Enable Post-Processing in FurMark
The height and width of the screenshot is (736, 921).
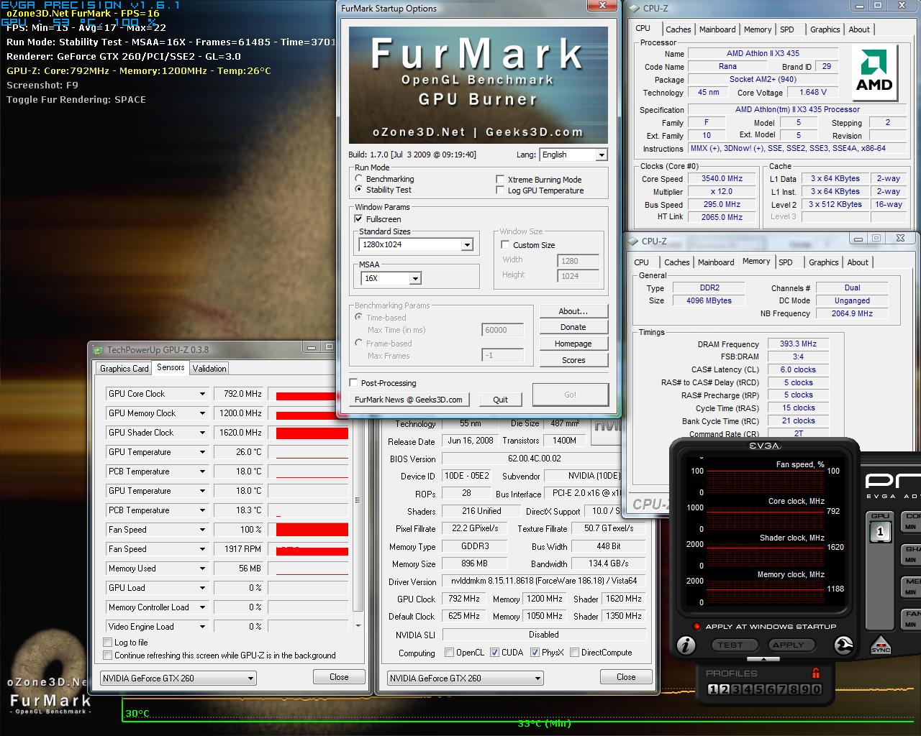(x=353, y=382)
